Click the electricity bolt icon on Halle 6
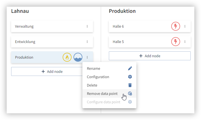This screenshot has width=201, height=120. 176,26
